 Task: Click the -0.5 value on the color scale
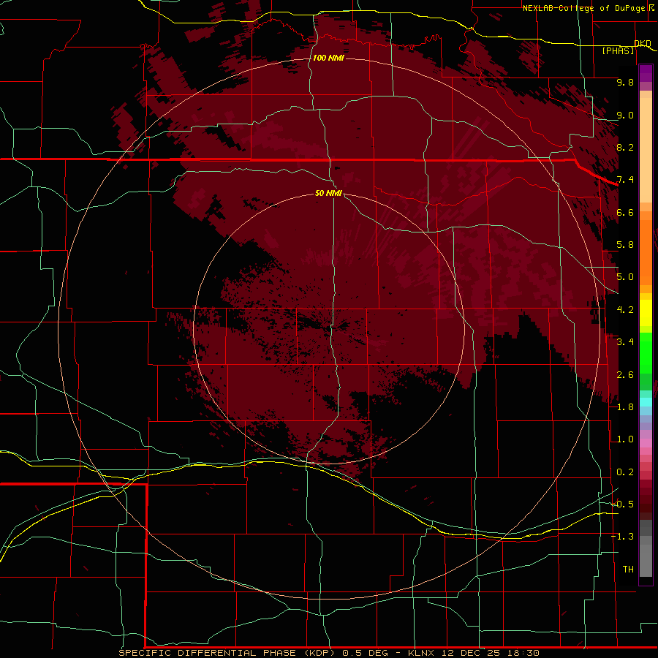(x=623, y=504)
